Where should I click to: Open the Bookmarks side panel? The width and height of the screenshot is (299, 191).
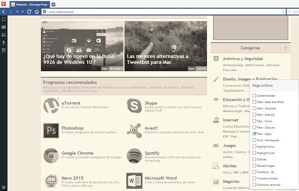4,19
